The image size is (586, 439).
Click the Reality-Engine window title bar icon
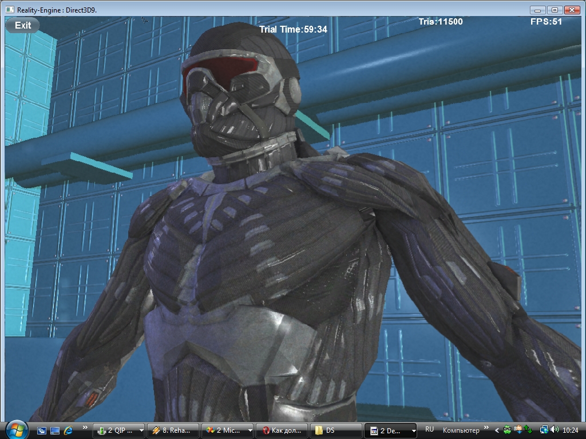9,10
